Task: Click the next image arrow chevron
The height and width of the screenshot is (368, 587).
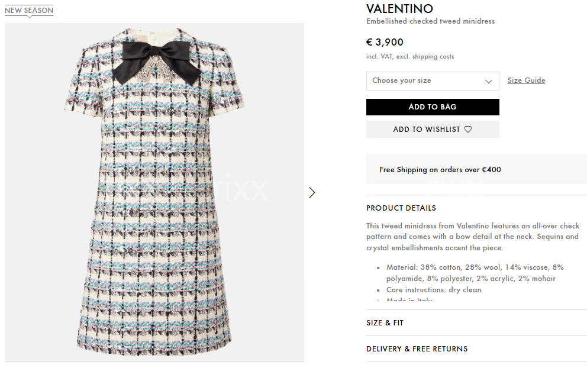Action: point(312,193)
